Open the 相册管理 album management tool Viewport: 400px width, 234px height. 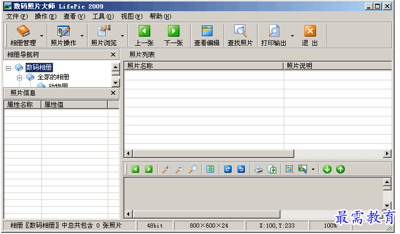click(x=23, y=35)
